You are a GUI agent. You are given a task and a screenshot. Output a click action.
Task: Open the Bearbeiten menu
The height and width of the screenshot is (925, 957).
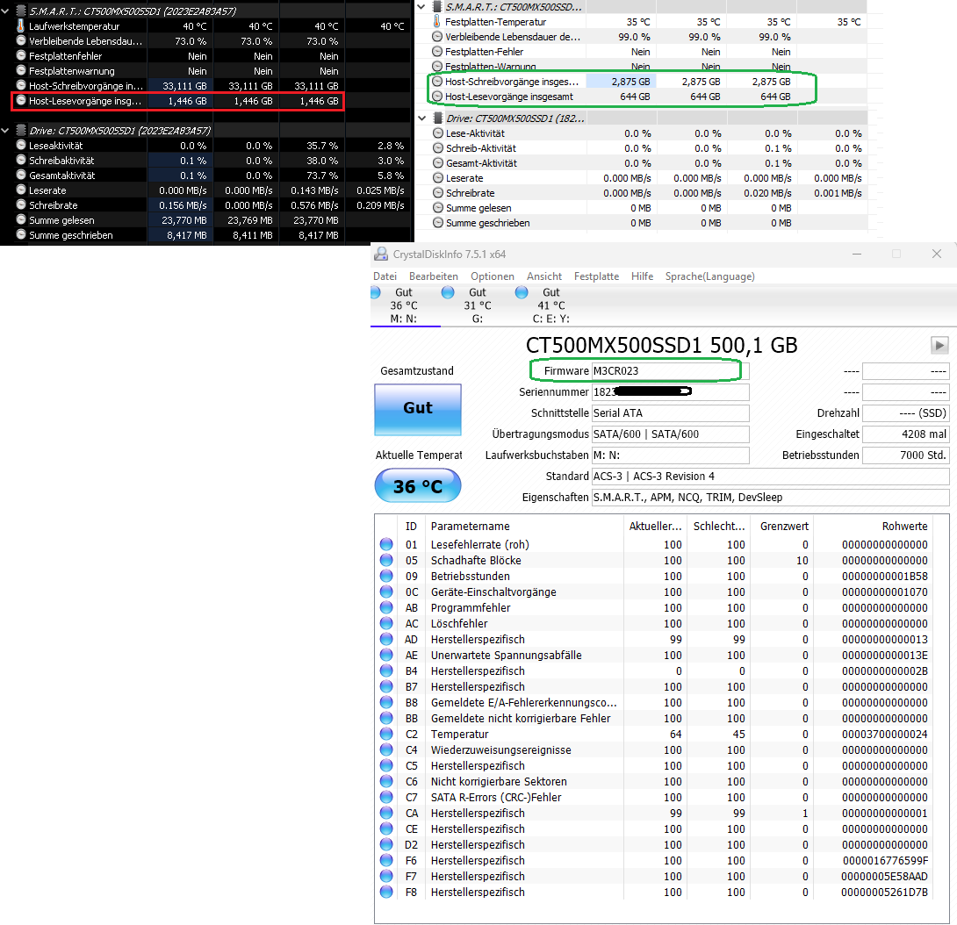(434, 276)
